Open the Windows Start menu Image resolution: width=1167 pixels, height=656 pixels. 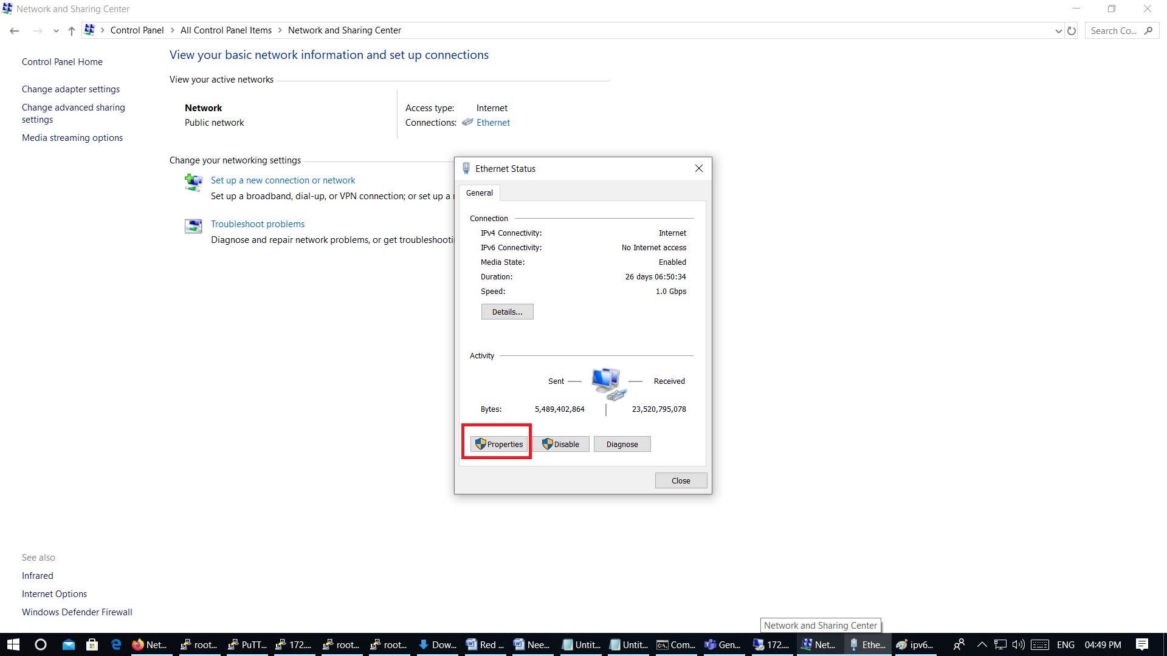13,644
